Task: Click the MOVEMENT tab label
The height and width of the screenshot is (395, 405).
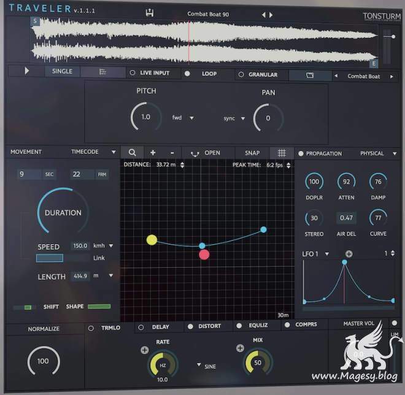Action: click(26, 151)
